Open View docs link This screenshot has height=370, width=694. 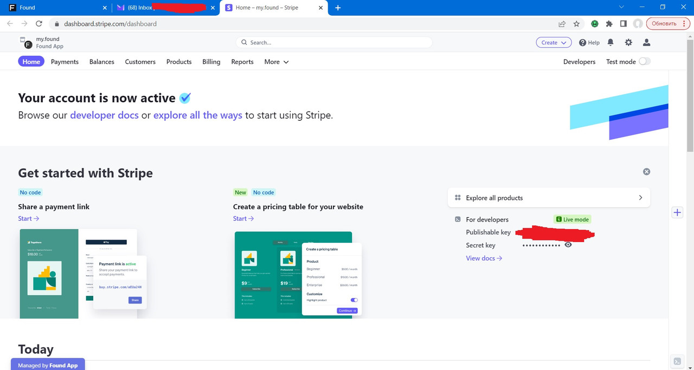(484, 258)
